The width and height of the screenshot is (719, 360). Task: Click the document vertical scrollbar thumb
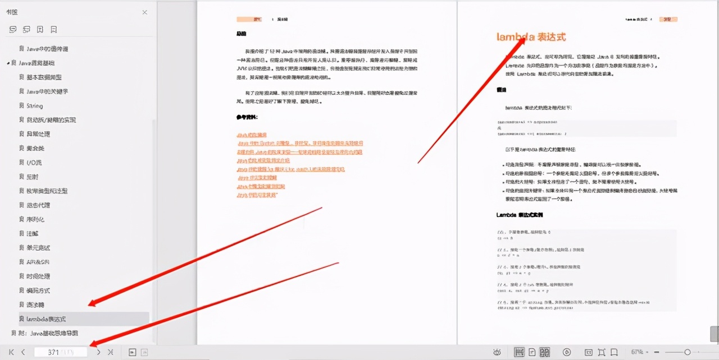coord(715,334)
